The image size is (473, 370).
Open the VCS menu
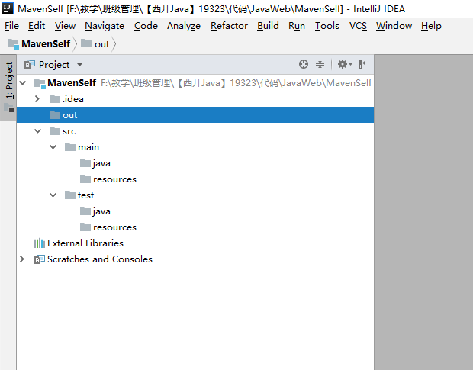[x=358, y=26]
